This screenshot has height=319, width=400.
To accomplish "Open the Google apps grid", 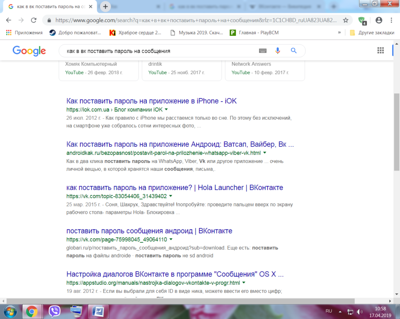I will (380, 50).
